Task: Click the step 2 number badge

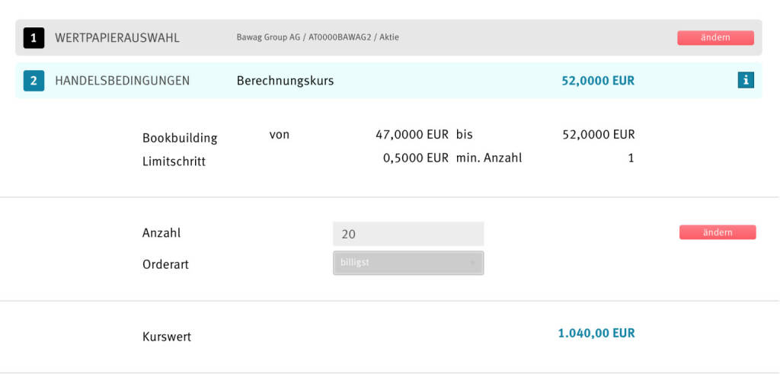Action: click(34, 80)
